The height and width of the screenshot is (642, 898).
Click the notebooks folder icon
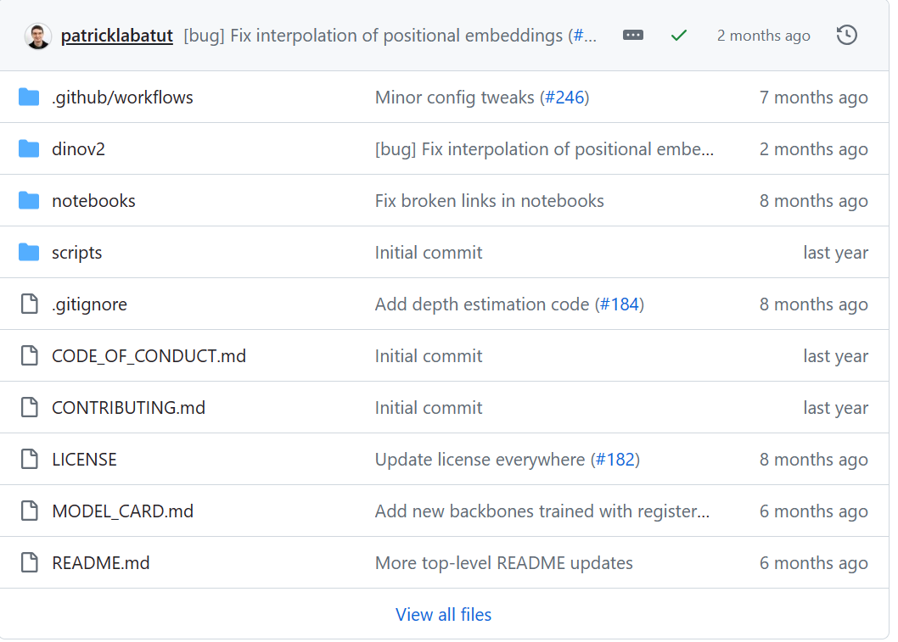click(30, 201)
